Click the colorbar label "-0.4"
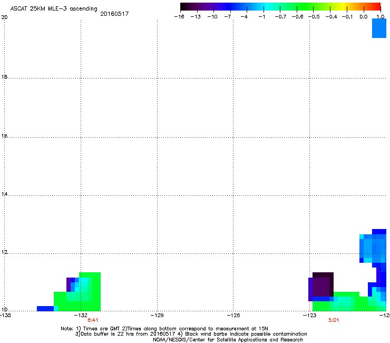 pyautogui.click(x=331, y=17)
